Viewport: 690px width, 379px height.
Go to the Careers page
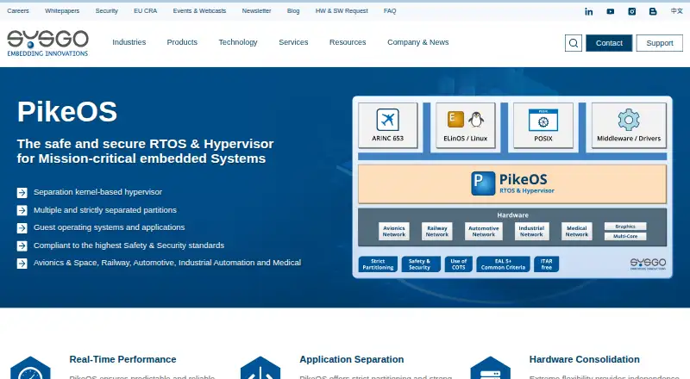coord(18,11)
